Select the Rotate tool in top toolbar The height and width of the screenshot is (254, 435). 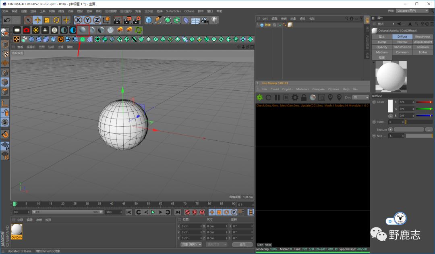click(56, 20)
